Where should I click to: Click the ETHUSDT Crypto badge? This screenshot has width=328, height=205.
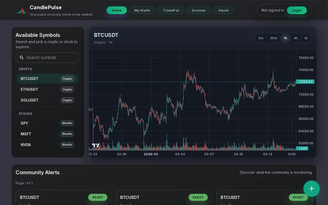(67, 89)
